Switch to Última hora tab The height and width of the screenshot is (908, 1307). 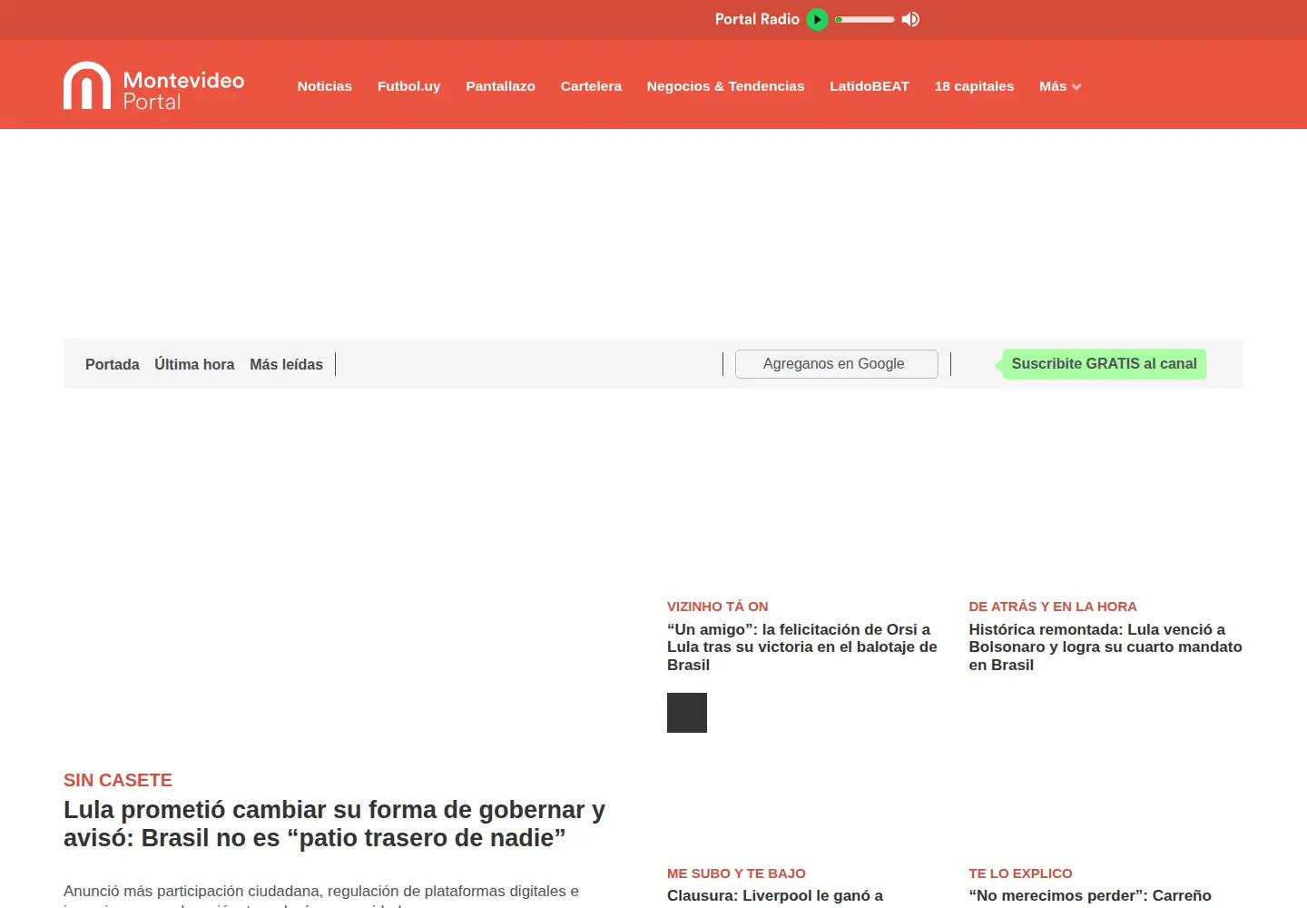tap(194, 364)
